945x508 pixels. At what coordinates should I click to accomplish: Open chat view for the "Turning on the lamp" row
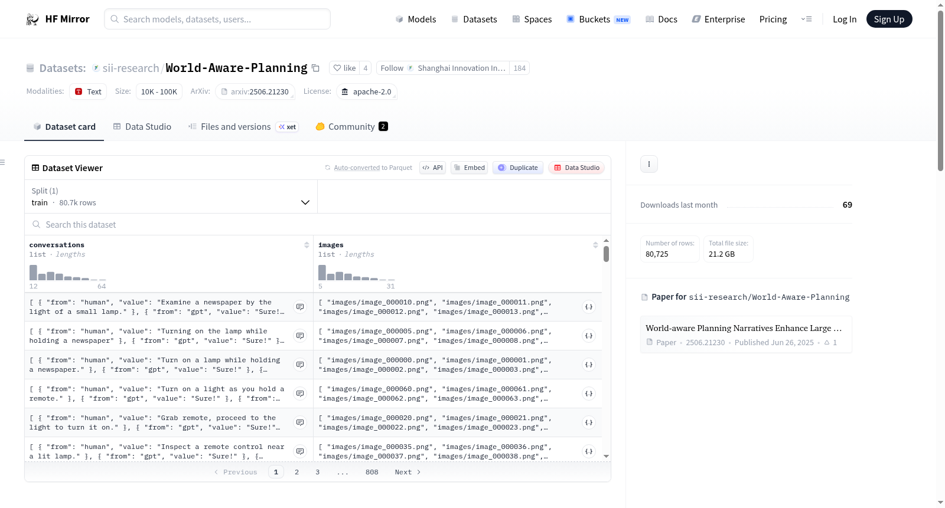[300, 336]
